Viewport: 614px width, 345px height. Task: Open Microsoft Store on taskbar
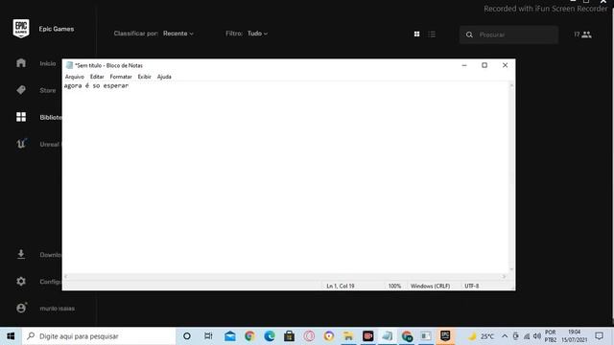[289, 336]
